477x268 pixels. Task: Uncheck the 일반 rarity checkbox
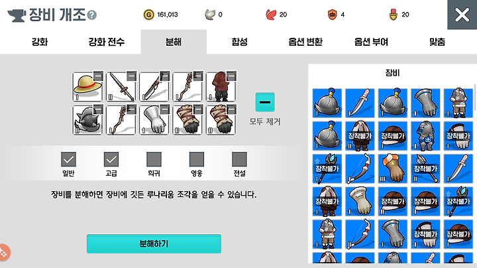(68, 159)
